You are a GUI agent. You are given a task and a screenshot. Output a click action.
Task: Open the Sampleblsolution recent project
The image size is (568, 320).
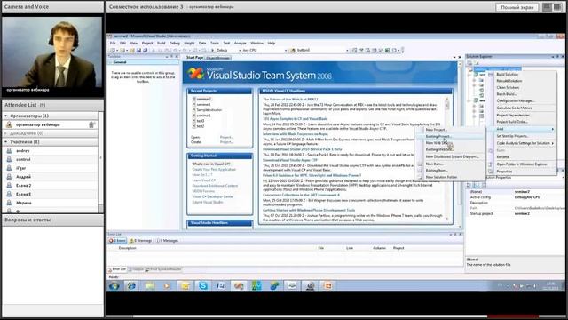point(209,110)
